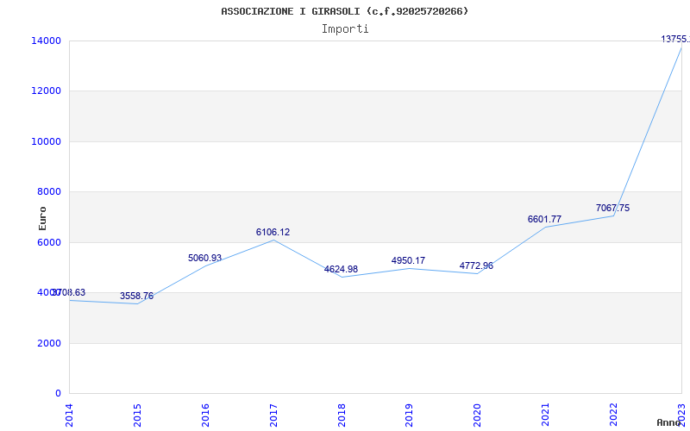Select the 5060.93 data label
This screenshot has width=690, height=431.
point(204,258)
